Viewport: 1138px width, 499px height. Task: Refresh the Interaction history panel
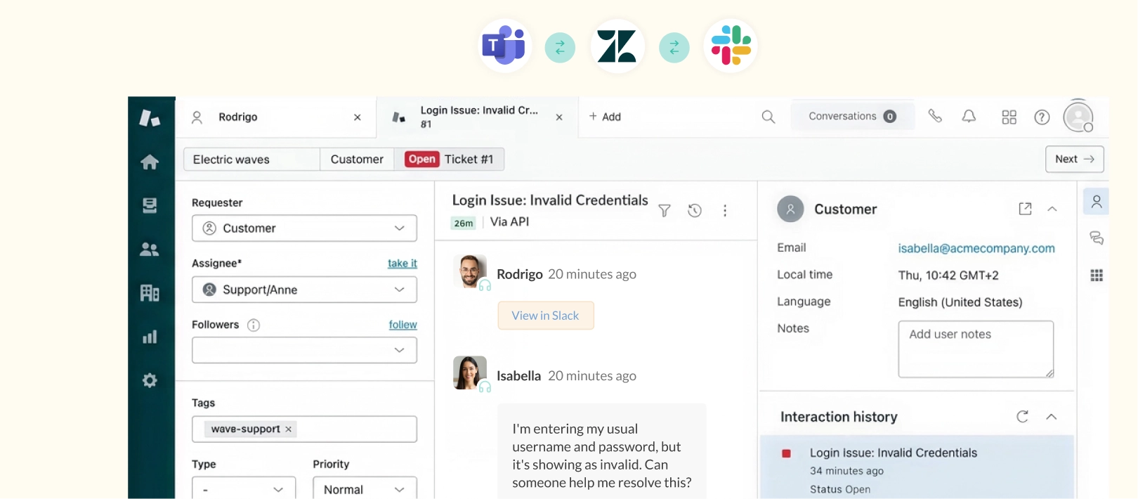(1022, 416)
